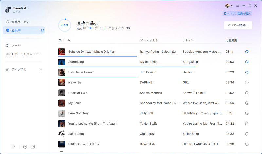262x154 pixels.
Task: Click the アーティスト column header
Action: coord(149,40)
